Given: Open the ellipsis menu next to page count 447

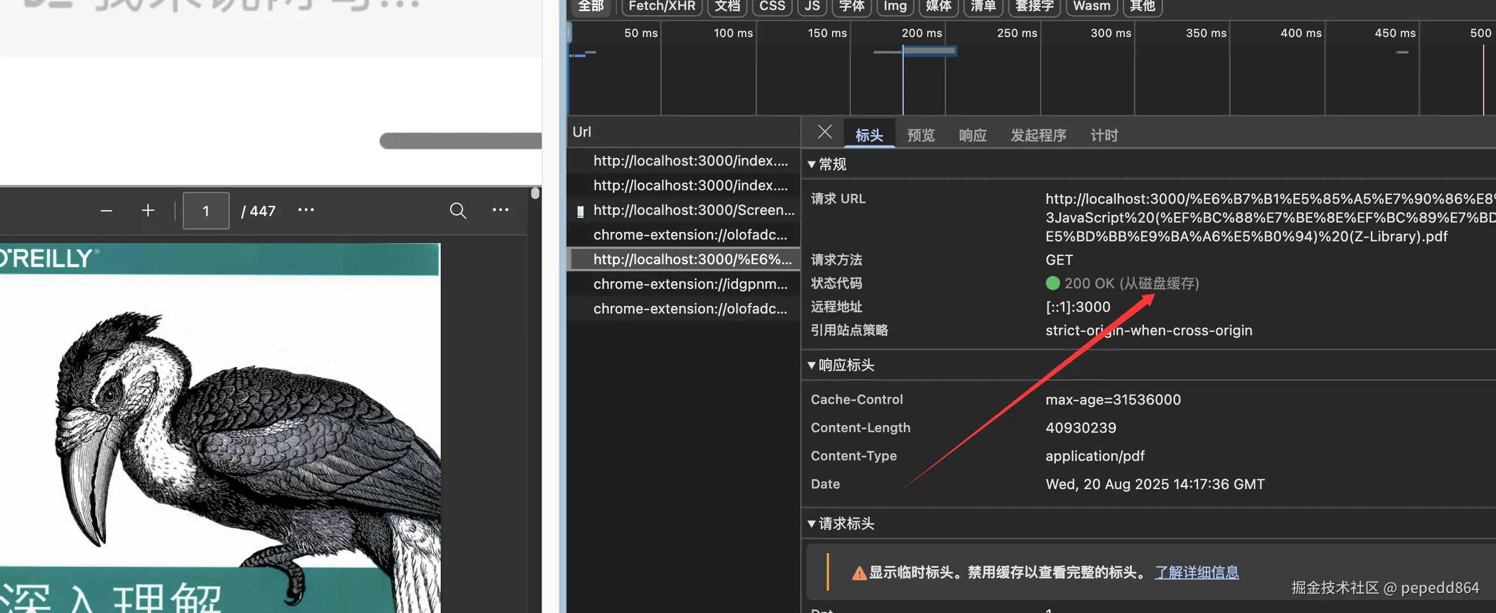Looking at the screenshot, I should coord(306,210).
